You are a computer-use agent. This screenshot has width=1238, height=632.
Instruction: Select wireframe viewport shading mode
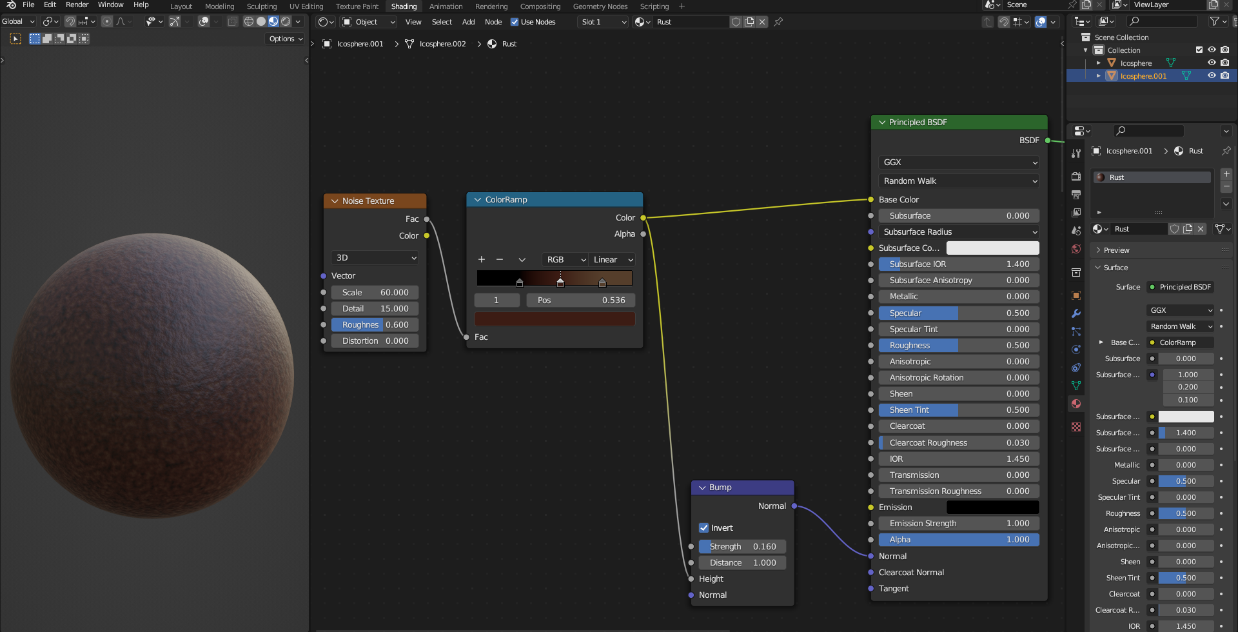pyautogui.click(x=248, y=21)
